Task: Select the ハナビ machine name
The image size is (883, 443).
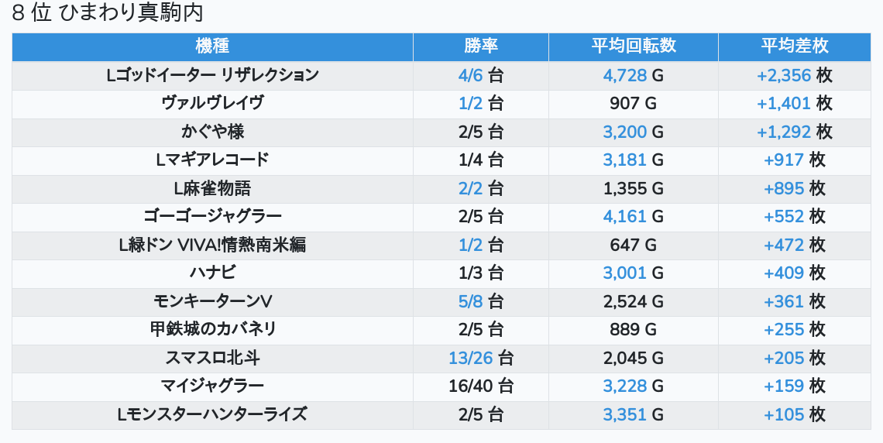Action: coord(212,273)
